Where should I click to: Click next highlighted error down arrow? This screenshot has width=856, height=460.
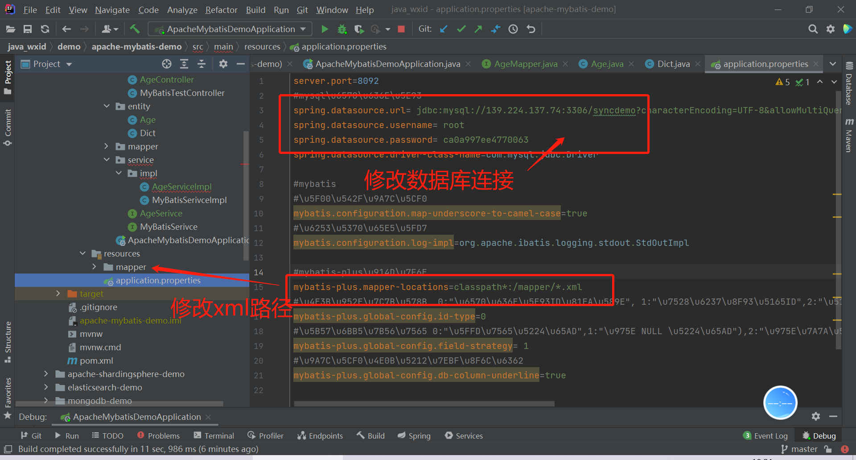834,82
